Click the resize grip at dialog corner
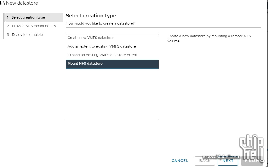The width and height of the screenshot is (268, 167). 265,165
